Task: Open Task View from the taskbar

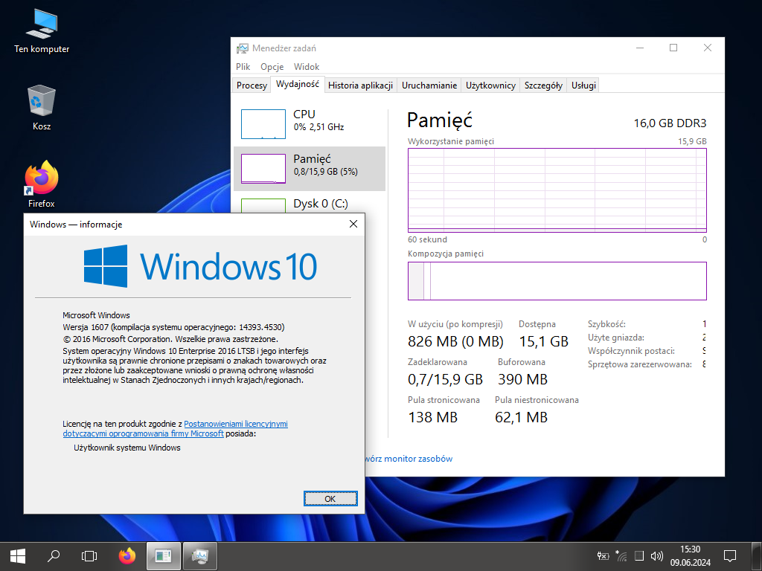Action: coord(89,555)
